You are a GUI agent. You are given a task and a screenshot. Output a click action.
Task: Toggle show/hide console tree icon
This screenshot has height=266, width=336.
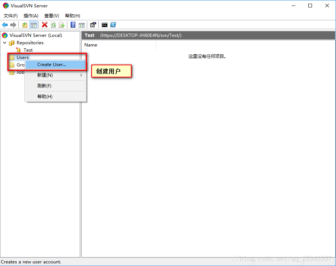[x=33, y=25]
